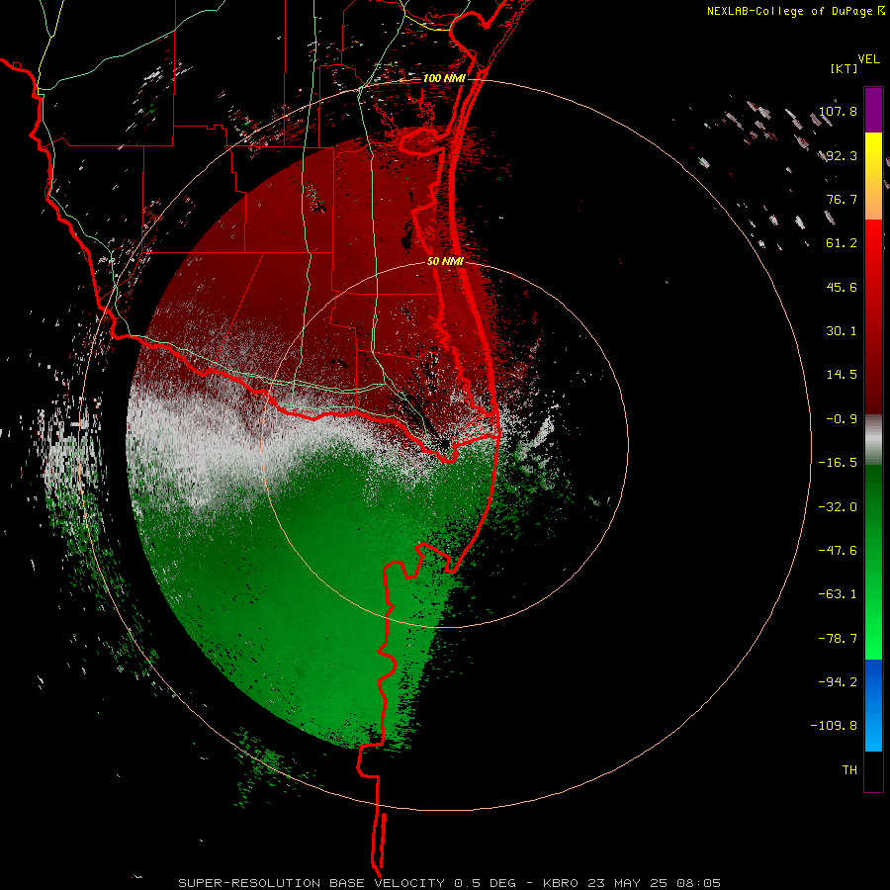The width and height of the screenshot is (890, 890).
Task: Select the -94.2 legend value
Action: click(838, 682)
